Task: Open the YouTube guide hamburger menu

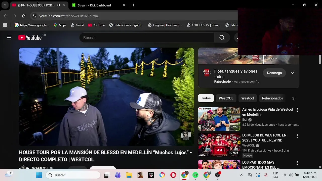Action: point(9,38)
